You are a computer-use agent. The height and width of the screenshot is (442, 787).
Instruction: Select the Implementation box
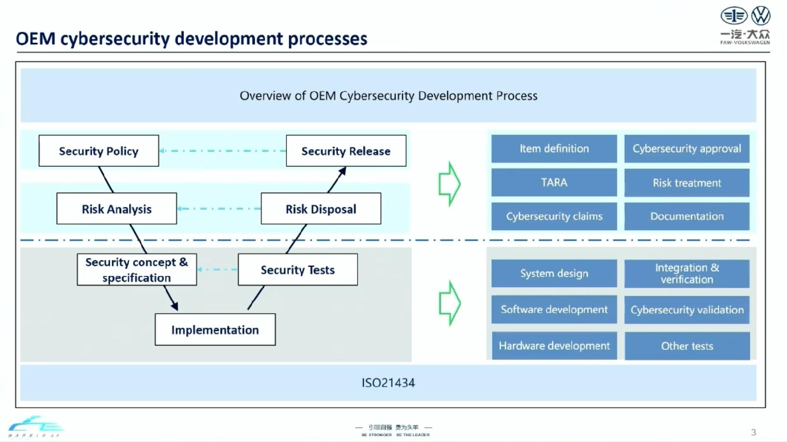215,330
